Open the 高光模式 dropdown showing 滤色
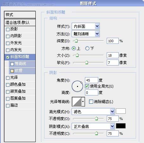The image size is (144, 143). (93, 112)
